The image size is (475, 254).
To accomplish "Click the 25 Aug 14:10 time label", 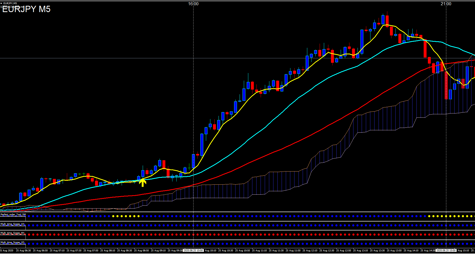I will tap(411, 251).
